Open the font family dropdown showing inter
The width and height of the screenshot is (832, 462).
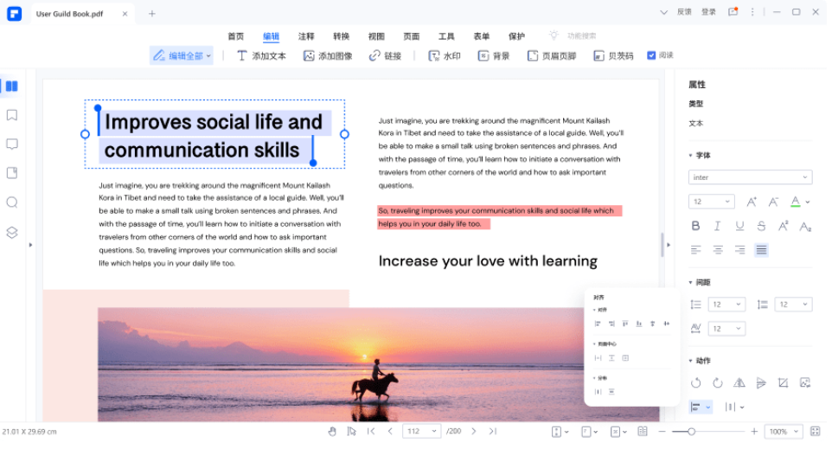[751, 177]
